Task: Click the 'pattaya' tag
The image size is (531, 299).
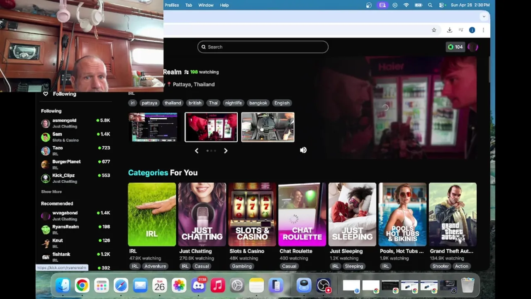Action: click(x=149, y=103)
